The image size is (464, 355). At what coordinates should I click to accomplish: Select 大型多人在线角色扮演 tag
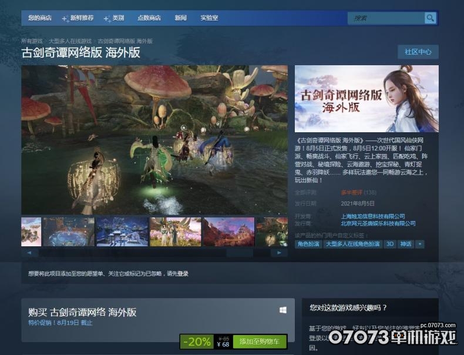[353, 245]
